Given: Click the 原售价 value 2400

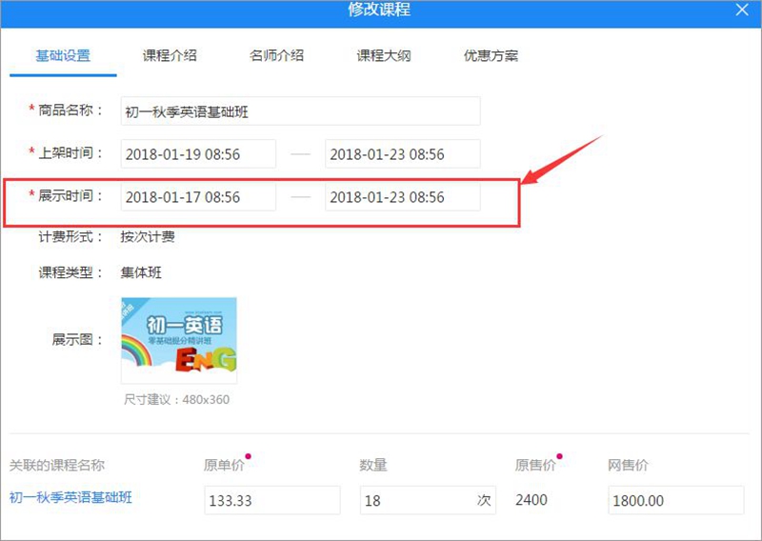Looking at the screenshot, I should (x=531, y=500).
